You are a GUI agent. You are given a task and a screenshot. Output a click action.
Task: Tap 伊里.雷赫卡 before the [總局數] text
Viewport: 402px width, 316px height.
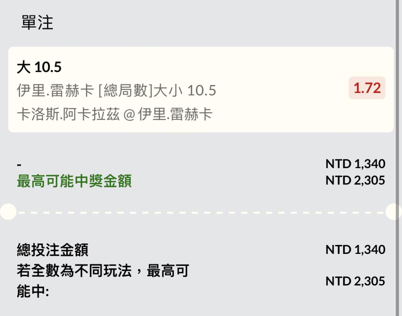coord(55,91)
